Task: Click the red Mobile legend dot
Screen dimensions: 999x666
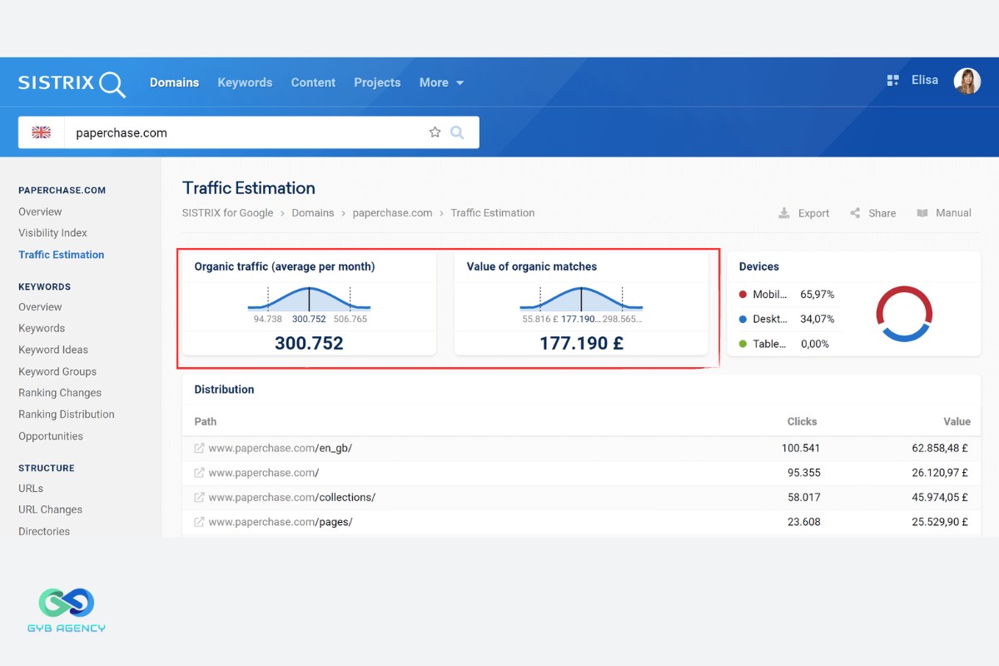Action: (x=743, y=295)
